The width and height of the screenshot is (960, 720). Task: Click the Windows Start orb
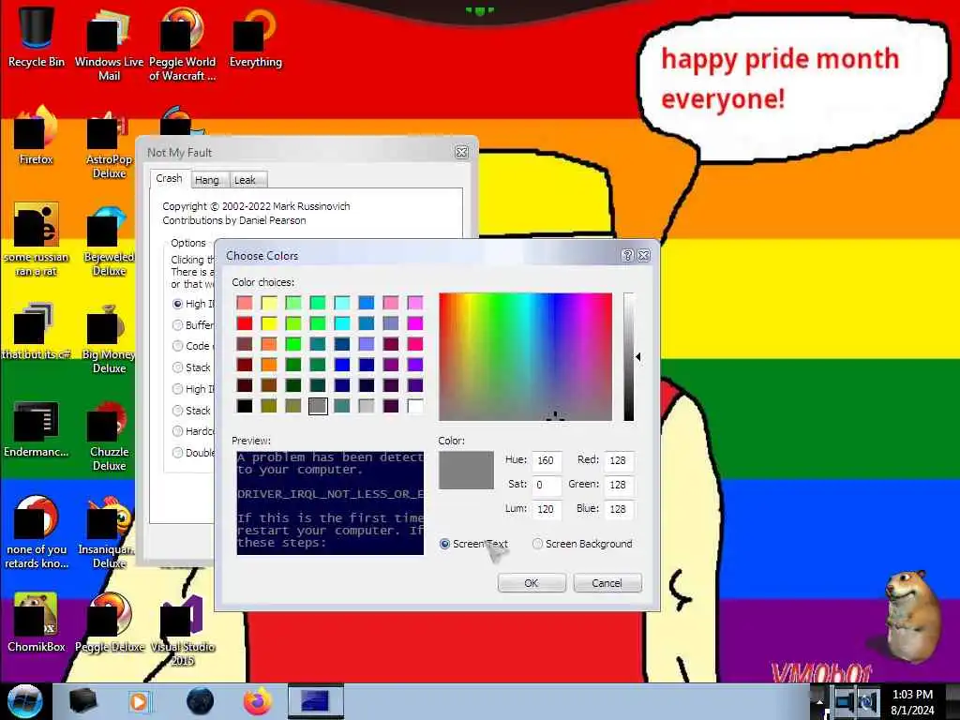(25, 701)
